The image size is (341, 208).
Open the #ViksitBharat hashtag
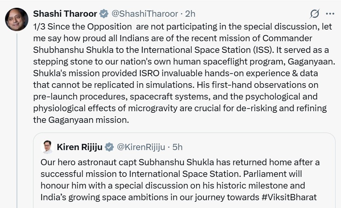[289, 197]
